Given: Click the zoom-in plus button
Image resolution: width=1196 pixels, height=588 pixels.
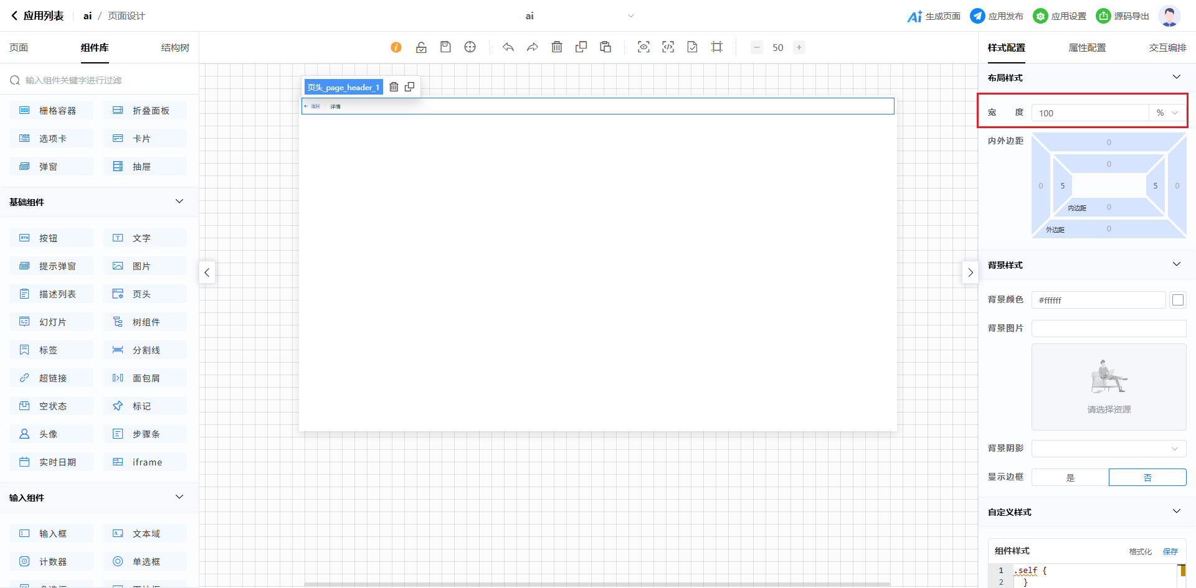Looking at the screenshot, I should 799,47.
